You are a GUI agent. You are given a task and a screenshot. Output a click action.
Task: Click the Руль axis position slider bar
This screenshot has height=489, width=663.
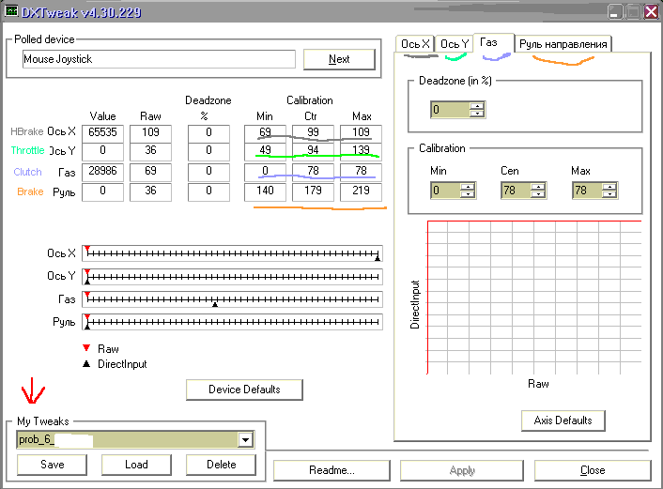pyautogui.click(x=233, y=322)
